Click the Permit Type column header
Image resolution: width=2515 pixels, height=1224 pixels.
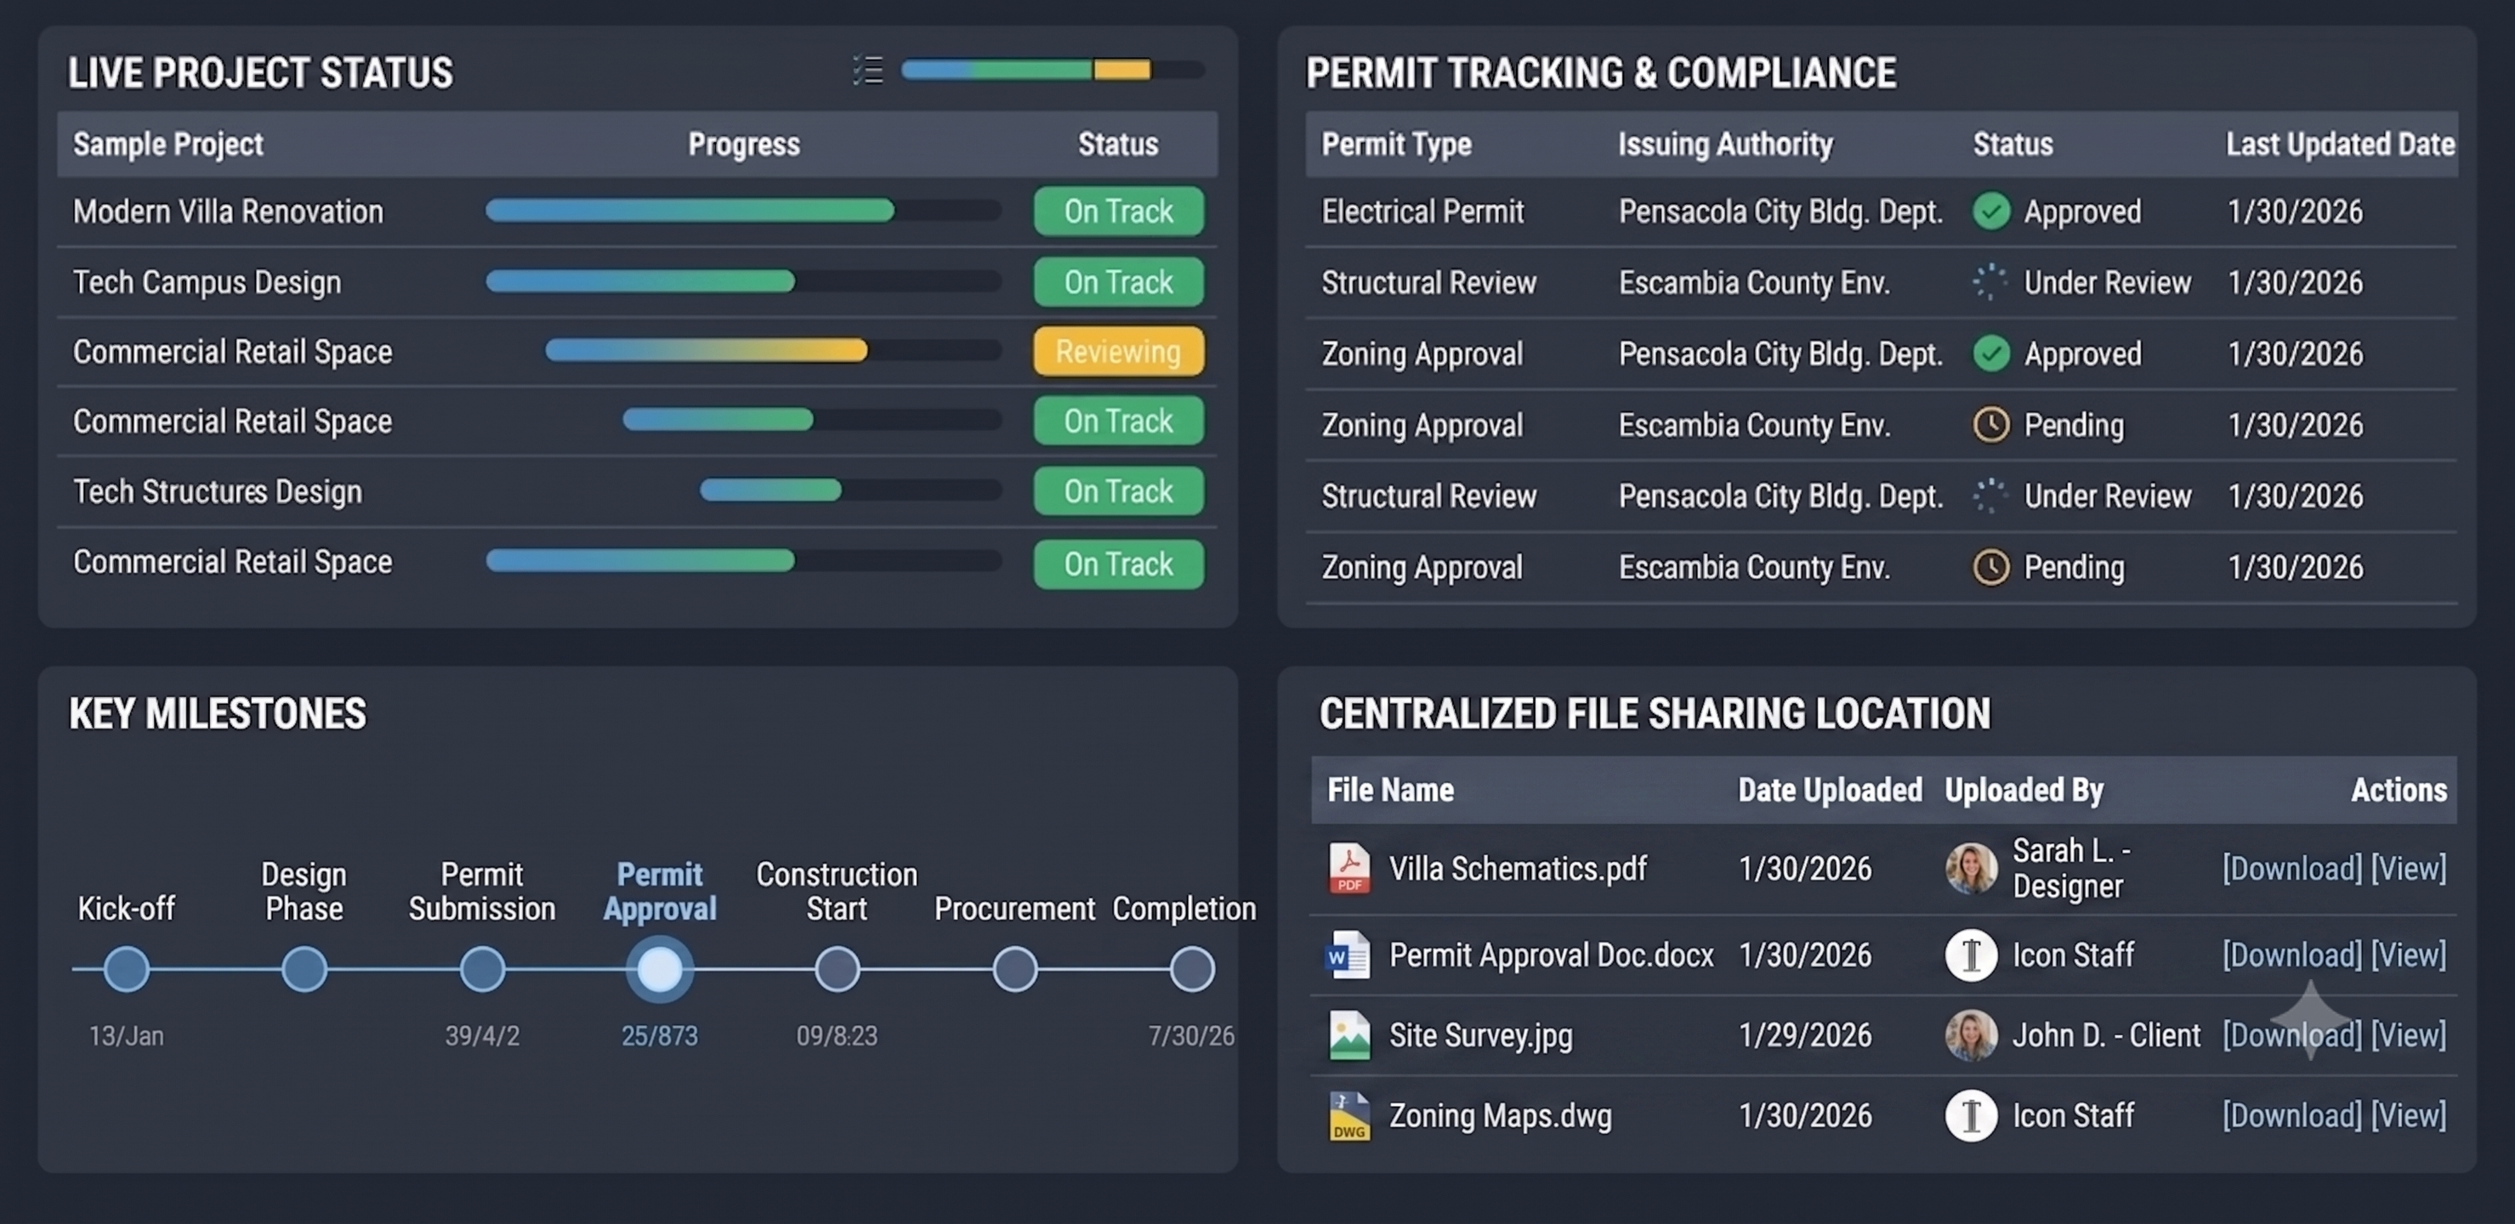(x=1397, y=144)
